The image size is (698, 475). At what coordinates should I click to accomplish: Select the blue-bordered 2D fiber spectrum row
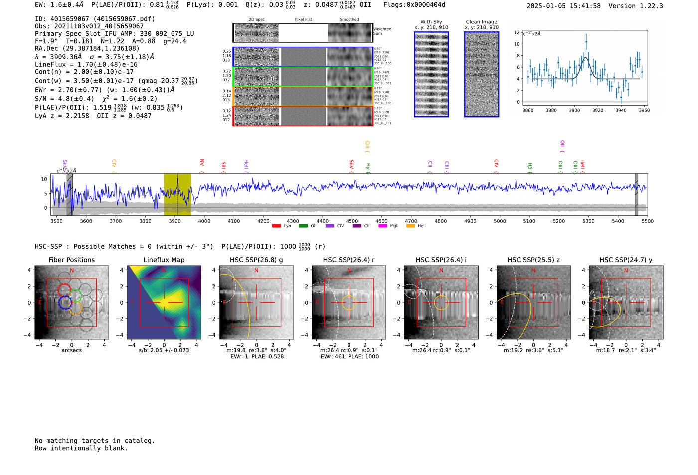point(303,57)
